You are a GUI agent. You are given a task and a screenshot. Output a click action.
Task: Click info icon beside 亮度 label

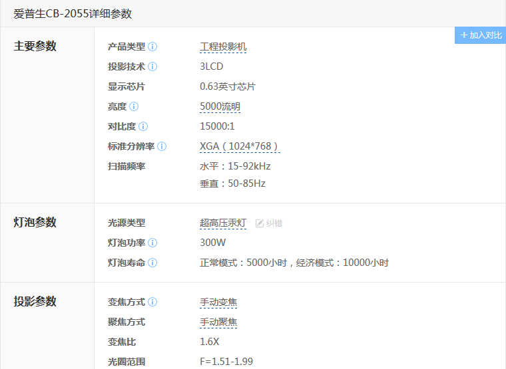134,106
